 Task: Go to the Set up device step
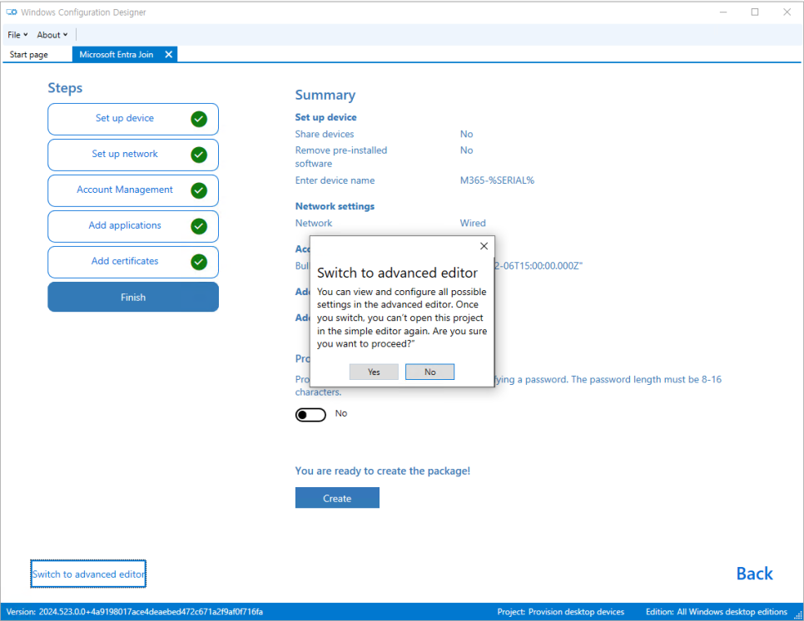(133, 119)
